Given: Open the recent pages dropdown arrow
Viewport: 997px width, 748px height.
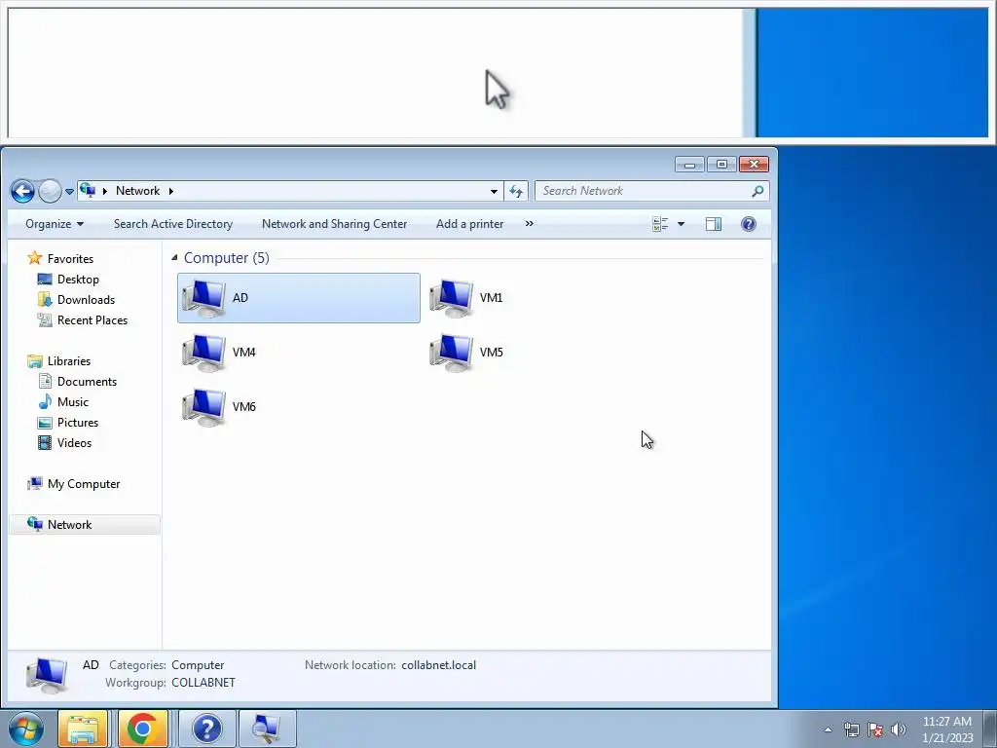Looking at the screenshot, I should pyautogui.click(x=69, y=192).
